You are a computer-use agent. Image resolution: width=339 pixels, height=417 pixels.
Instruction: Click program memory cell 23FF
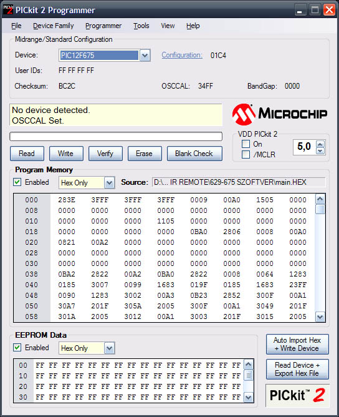coord(298,285)
